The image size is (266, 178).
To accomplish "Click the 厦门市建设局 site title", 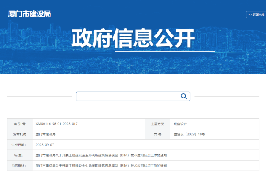I will pyautogui.click(x=30, y=14).
